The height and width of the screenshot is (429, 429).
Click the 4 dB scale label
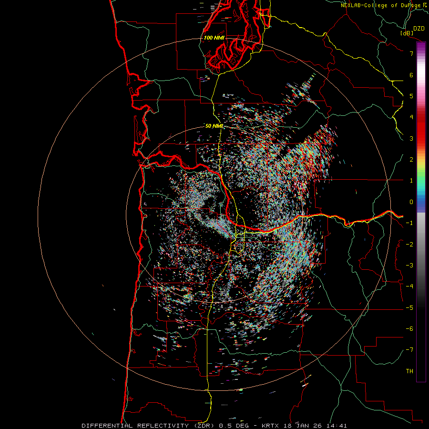411,117
